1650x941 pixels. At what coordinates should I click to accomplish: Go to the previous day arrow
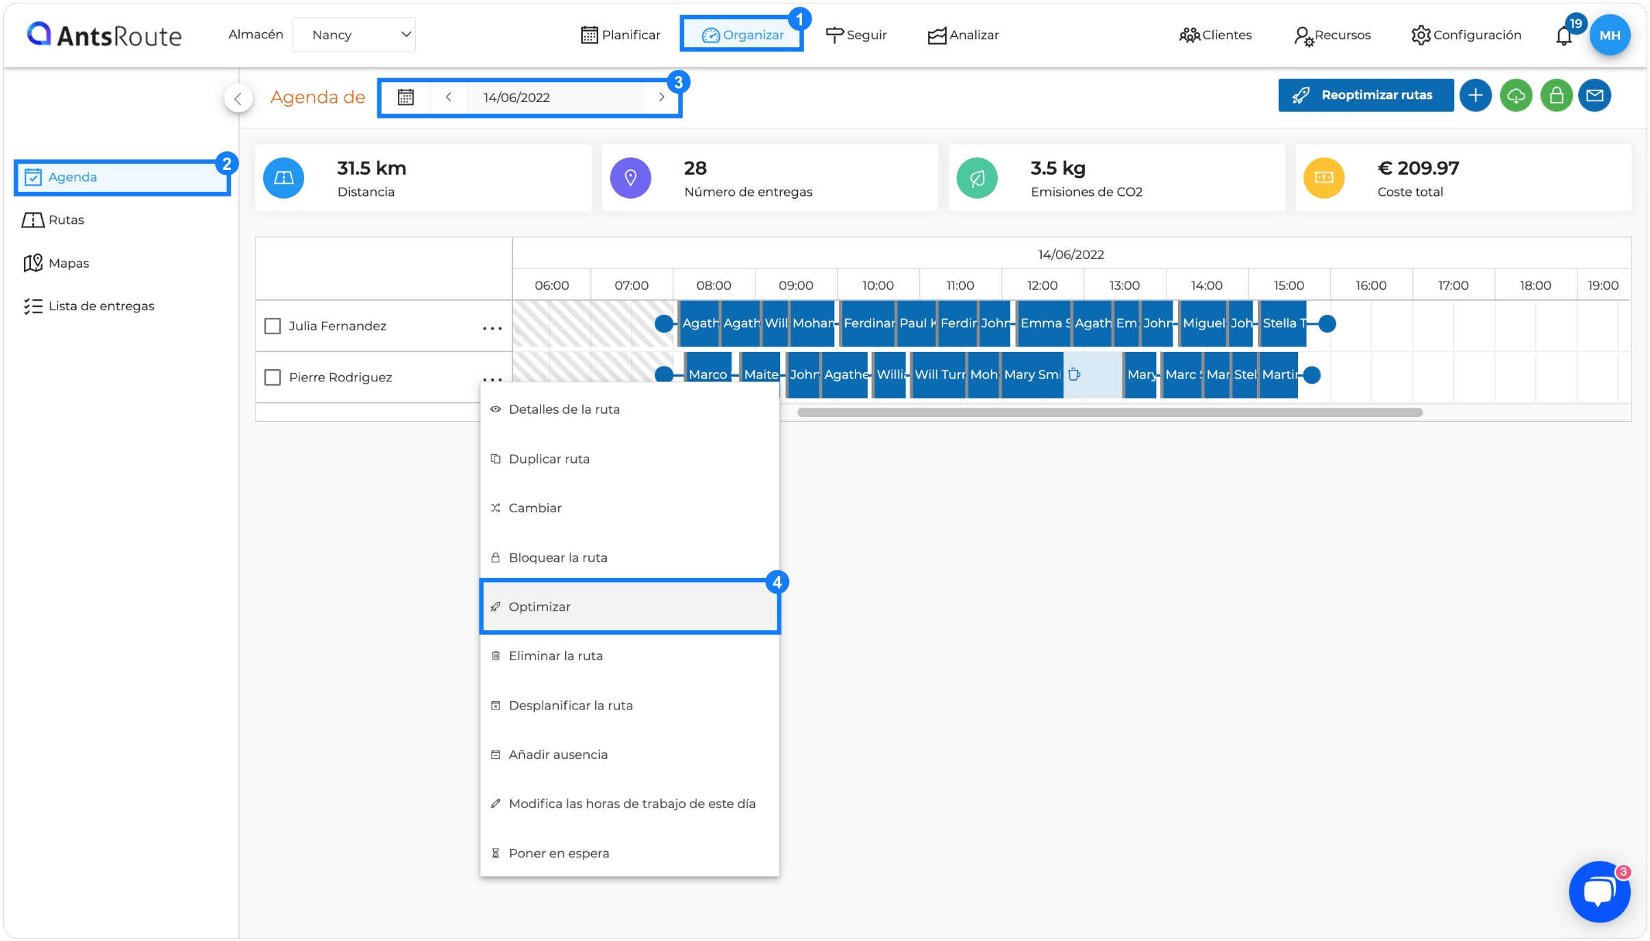click(449, 97)
